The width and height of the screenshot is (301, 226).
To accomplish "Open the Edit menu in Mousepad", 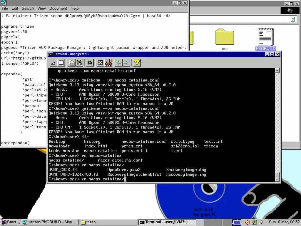I will coord(15,9).
